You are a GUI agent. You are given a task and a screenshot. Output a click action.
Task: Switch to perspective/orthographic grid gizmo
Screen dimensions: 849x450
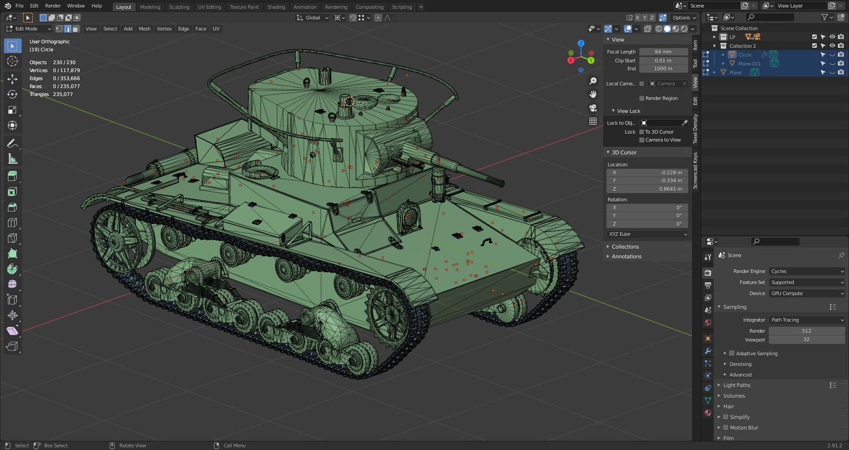[593, 121]
